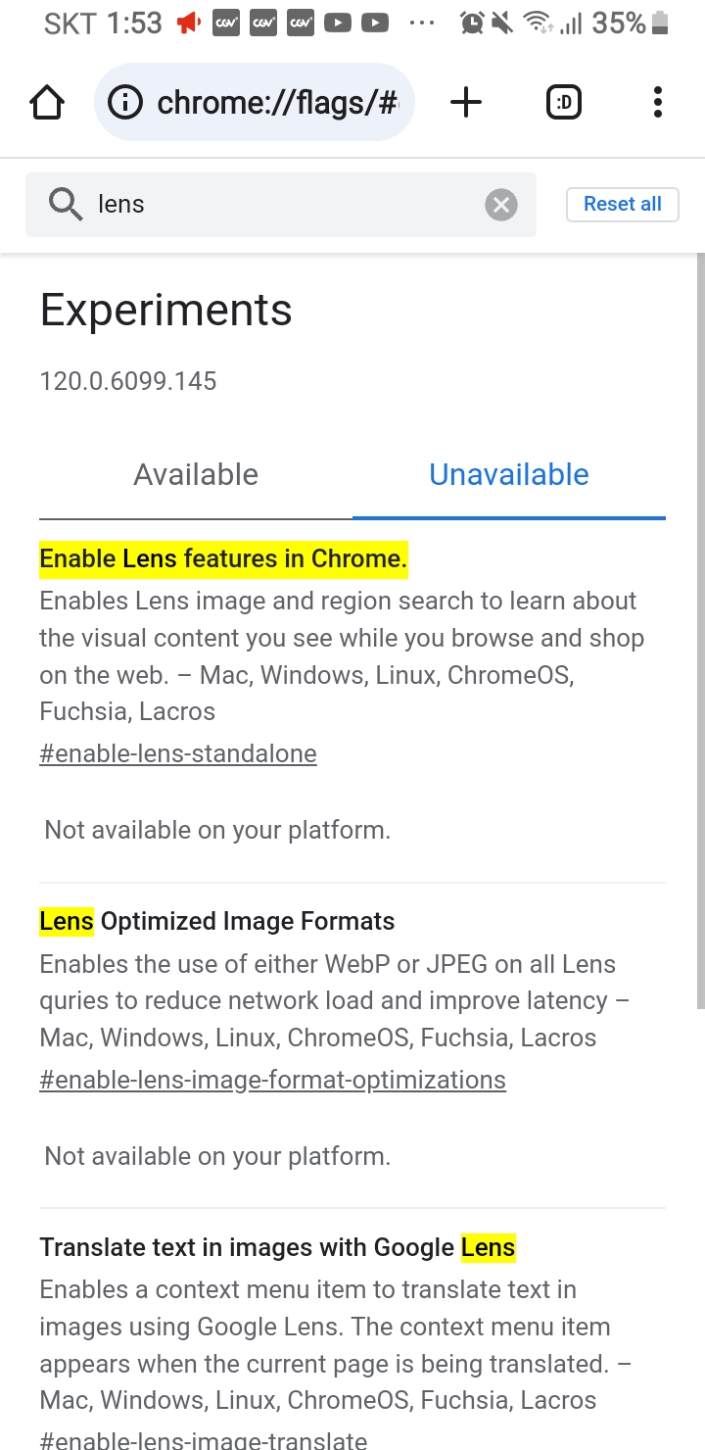Tap the battery status icon
This screenshot has width=705, height=1450.
tap(660, 23)
